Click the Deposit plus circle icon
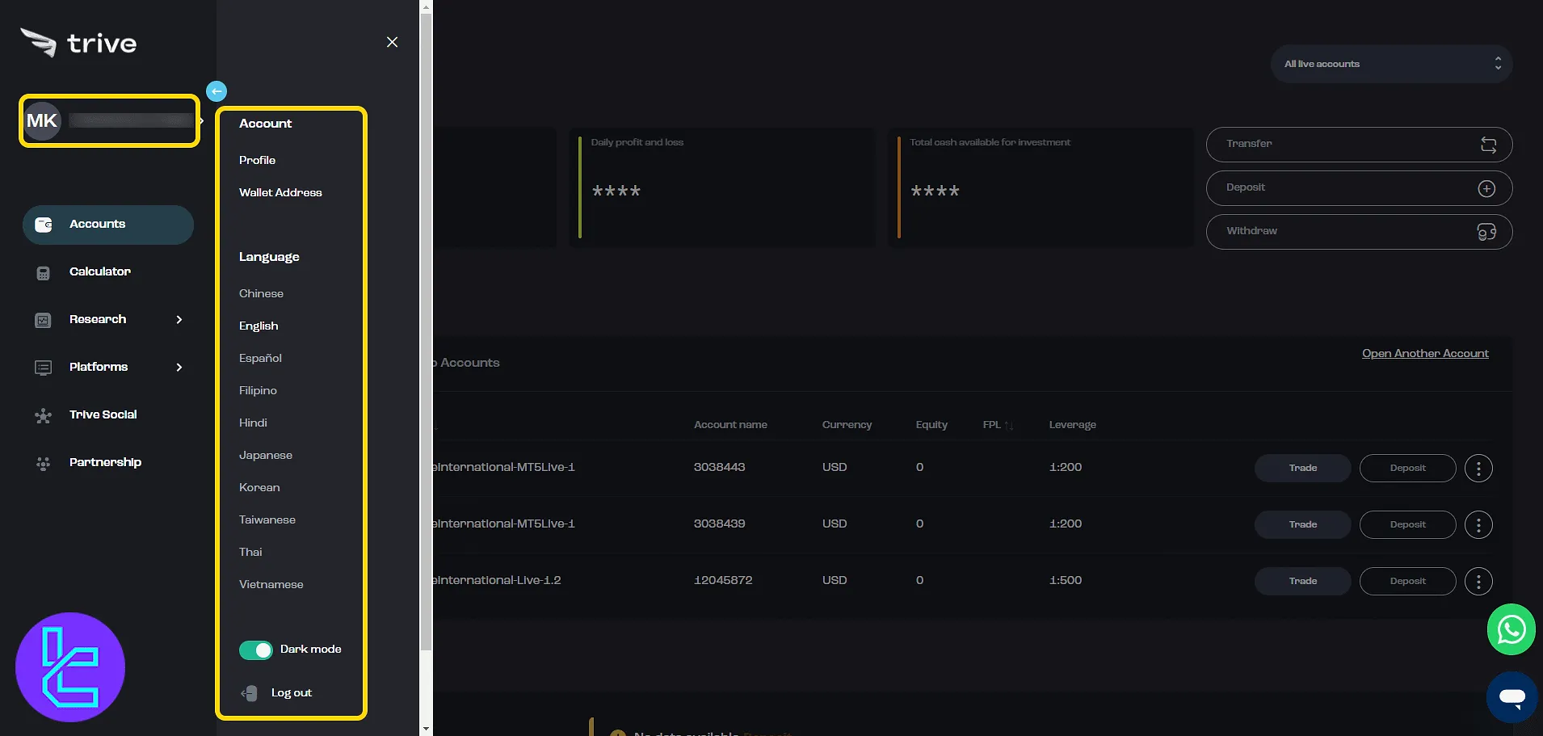 coord(1486,188)
